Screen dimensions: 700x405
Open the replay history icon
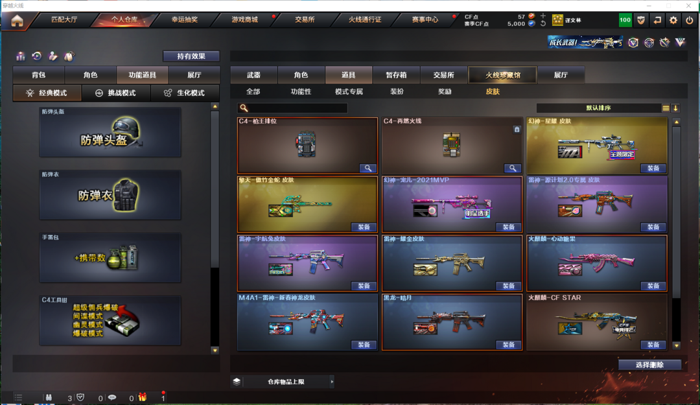click(36, 56)
